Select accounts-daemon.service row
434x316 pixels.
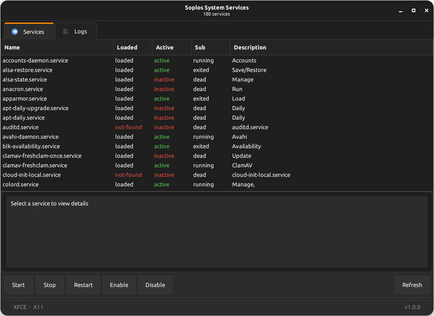click(x=217, y=60)
